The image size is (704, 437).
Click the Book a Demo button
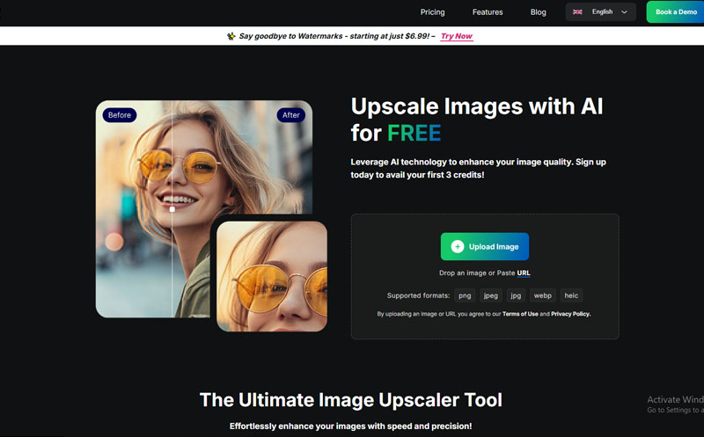(675, 12)
